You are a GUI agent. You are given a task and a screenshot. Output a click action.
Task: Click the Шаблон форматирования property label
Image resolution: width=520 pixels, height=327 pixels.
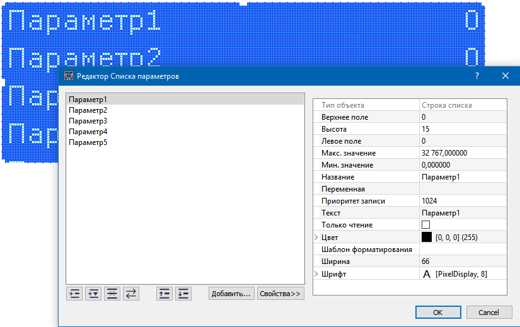point(367,249)
